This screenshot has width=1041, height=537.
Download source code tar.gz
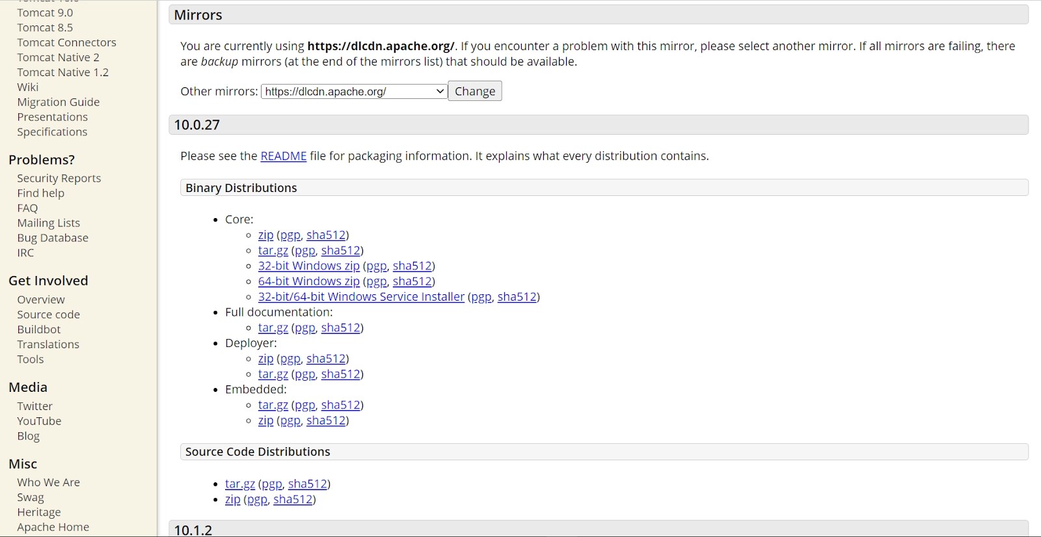pos(240,484)
